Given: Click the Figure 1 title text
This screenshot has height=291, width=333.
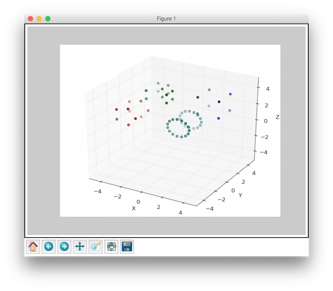Looking at the screenshot, I should (x=167, y=18).
